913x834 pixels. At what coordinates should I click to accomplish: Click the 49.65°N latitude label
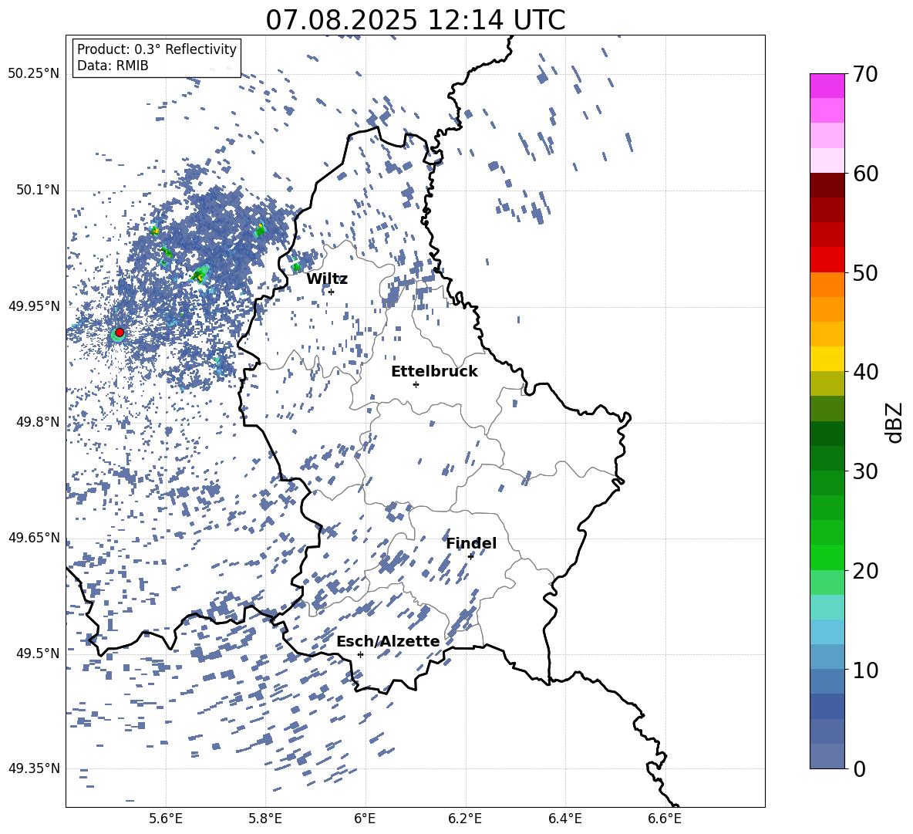(34, 538)
